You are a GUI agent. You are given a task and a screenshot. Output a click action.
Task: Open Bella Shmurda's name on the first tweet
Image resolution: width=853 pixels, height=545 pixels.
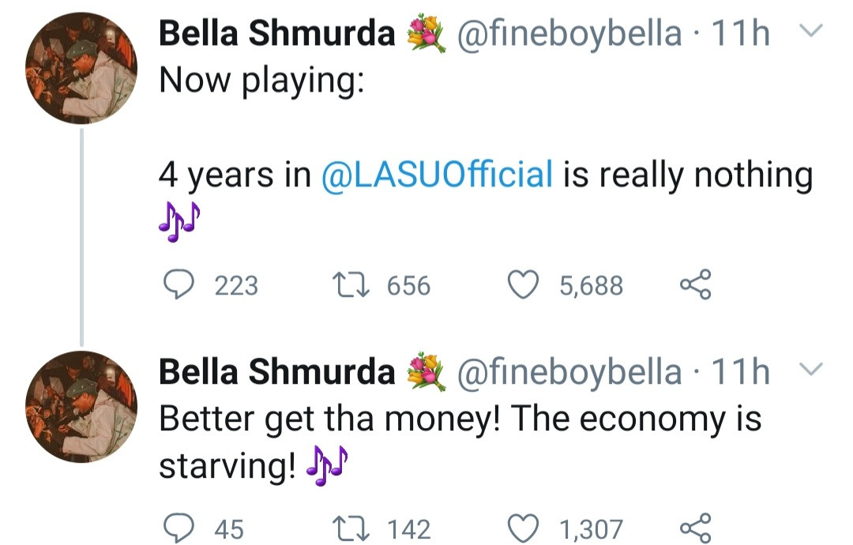(276, 33)
